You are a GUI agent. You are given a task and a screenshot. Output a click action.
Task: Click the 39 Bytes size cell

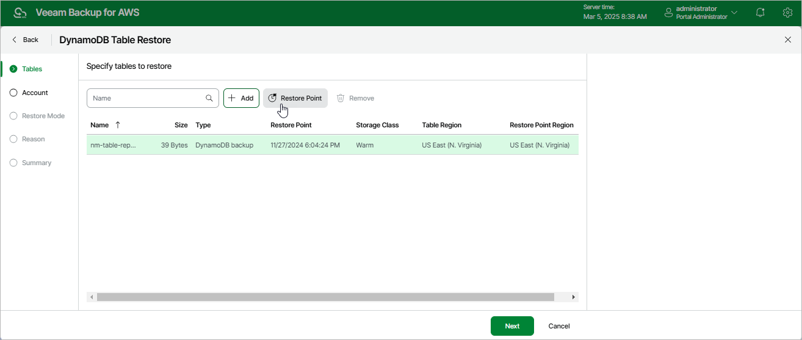pos(175,145)
